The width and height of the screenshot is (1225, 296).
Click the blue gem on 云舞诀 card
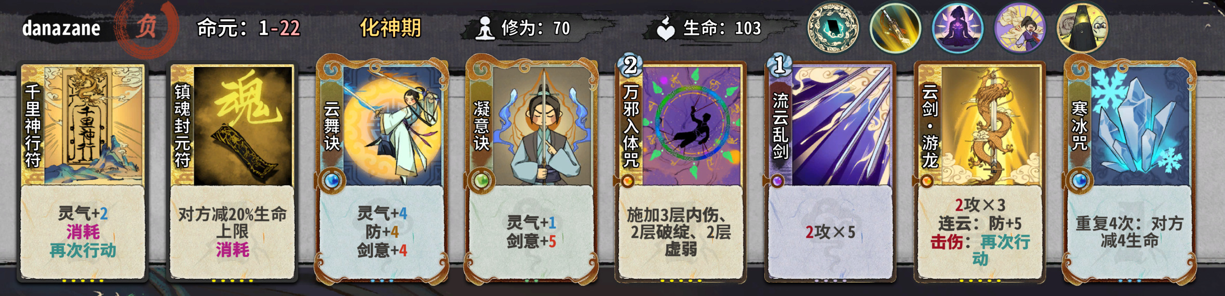point(332,181)
